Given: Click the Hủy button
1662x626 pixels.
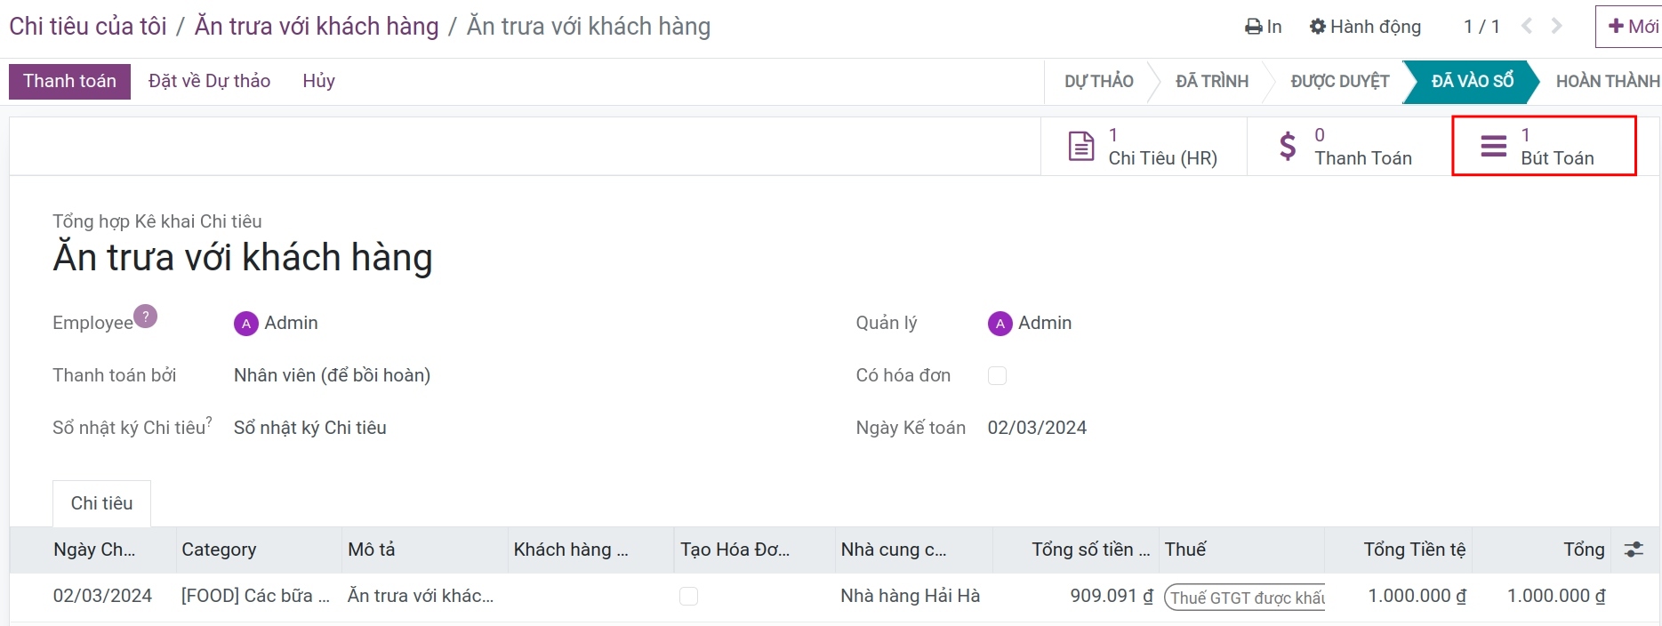Looking at the screenshot, I should coord(318,81).
